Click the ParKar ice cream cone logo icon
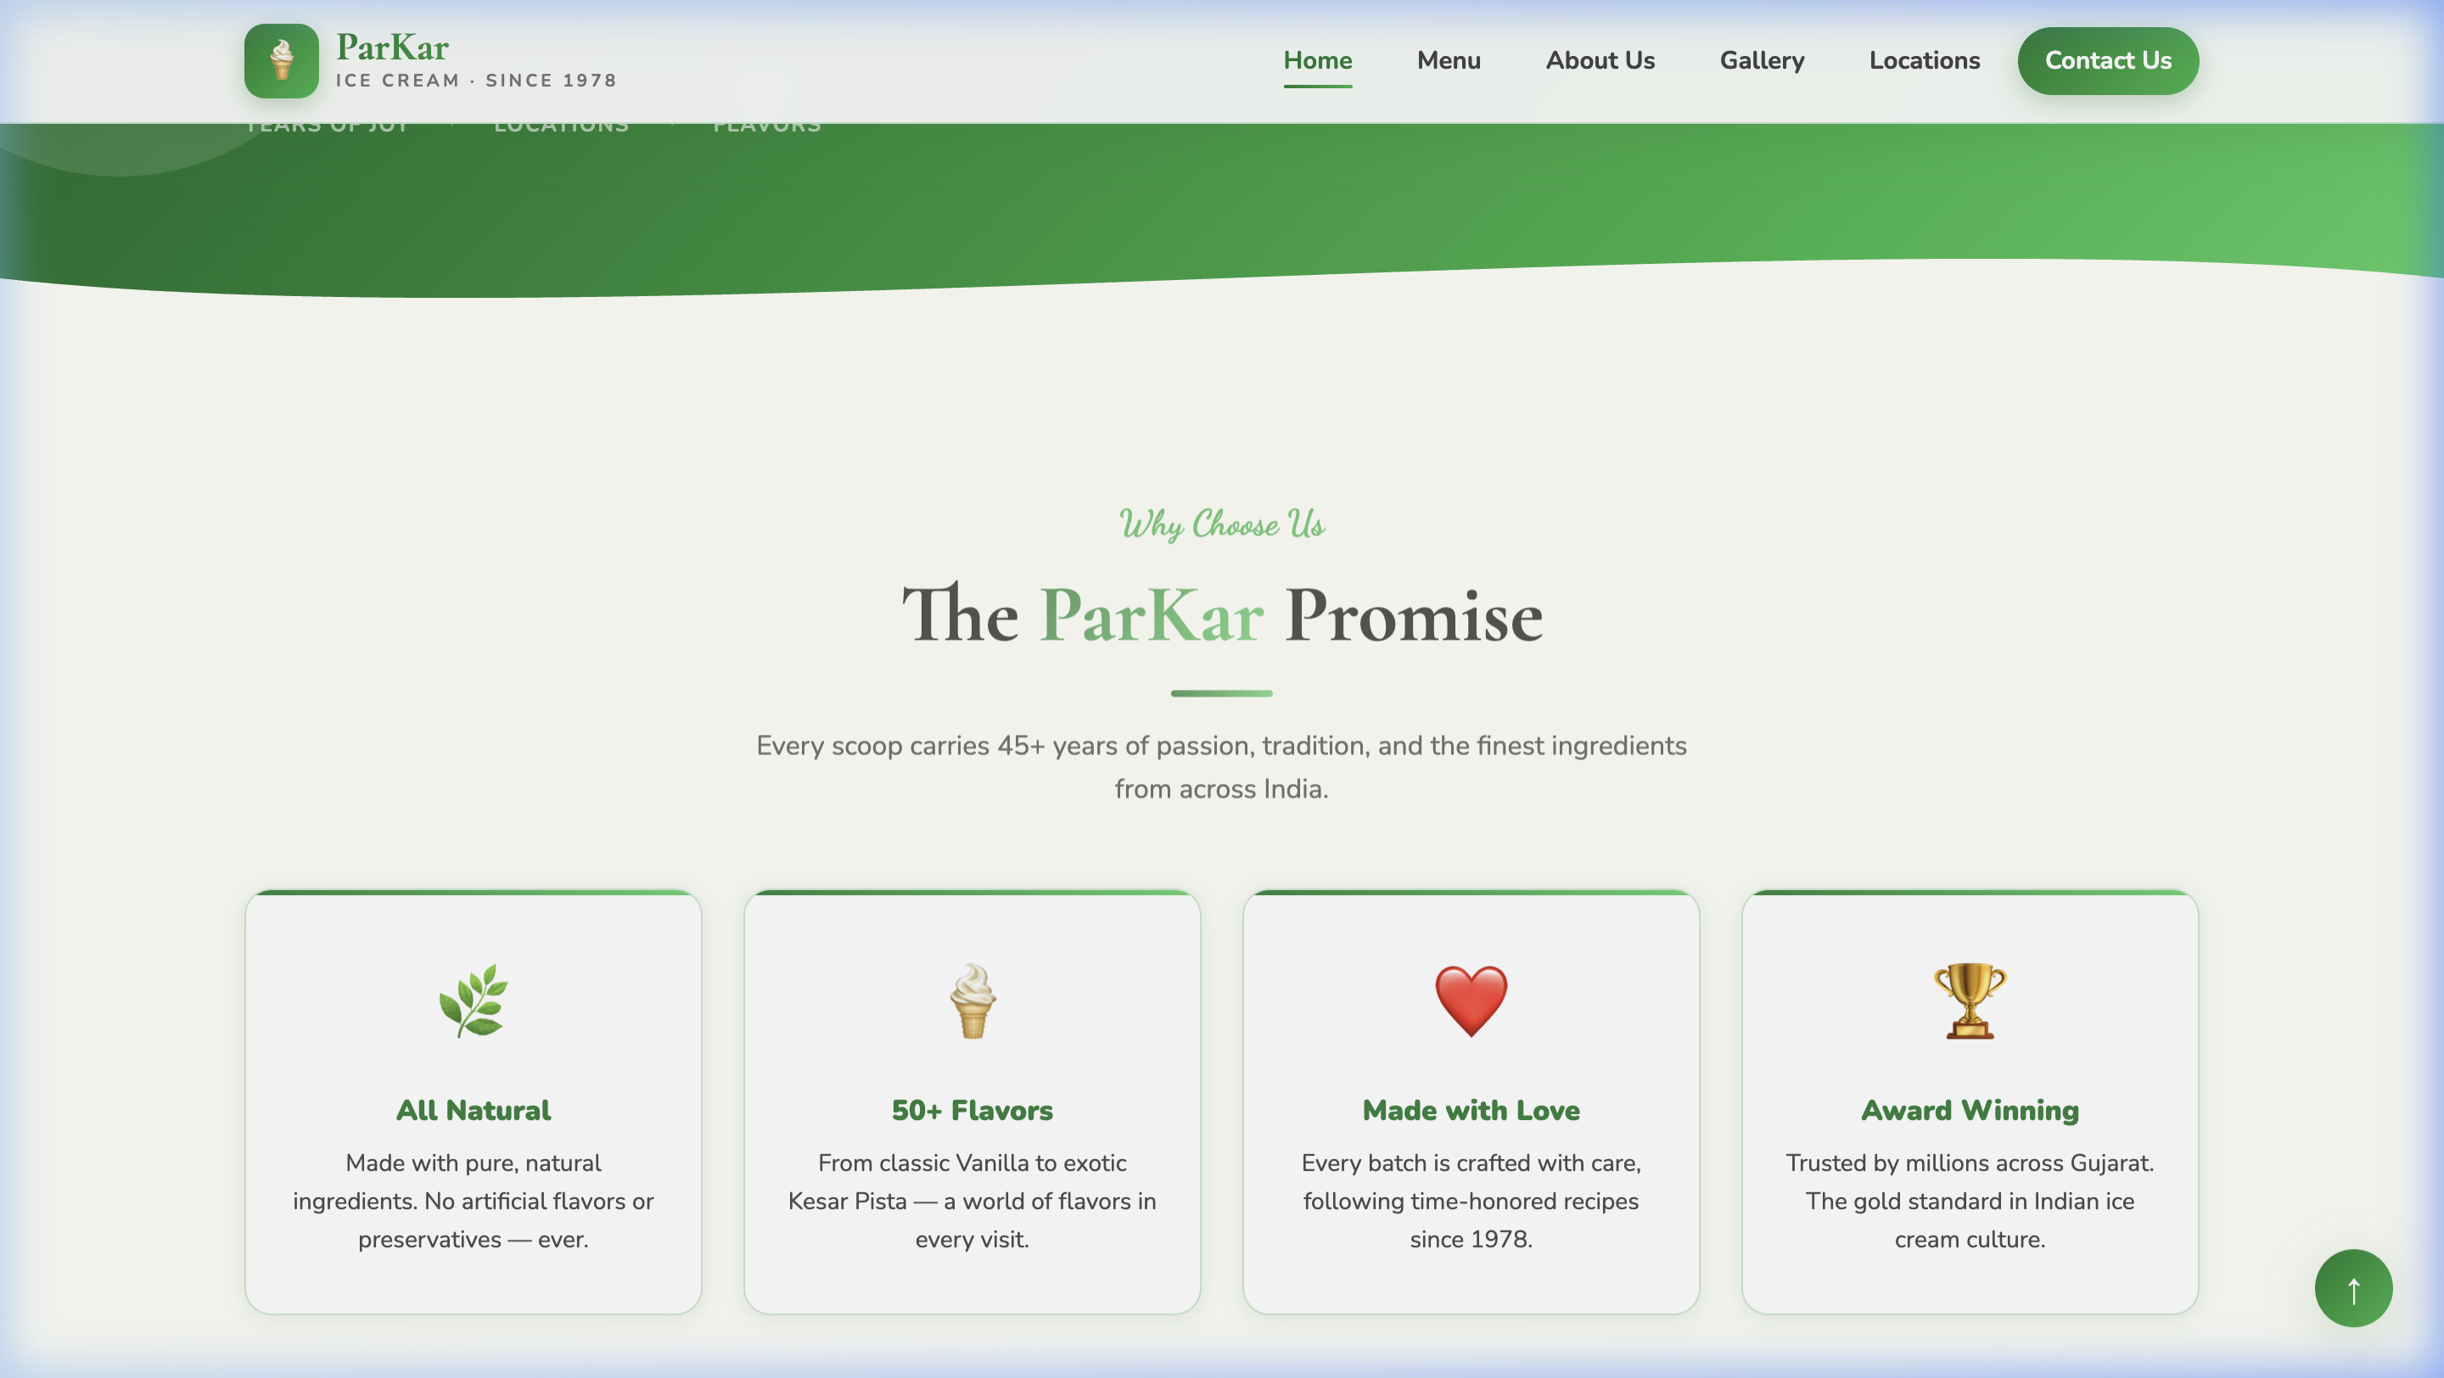2444x1378 pixels. click(281, 61)
